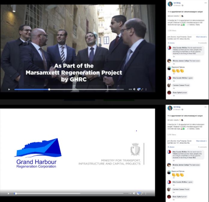Click Monica's comment avatar in Marsamxett panel
The image size is (209, 202).
pyautogui.click(x=169, y=61)
